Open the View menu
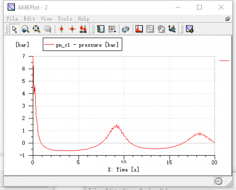This screenshot has width=236, height=190. (x=46, y=18)
